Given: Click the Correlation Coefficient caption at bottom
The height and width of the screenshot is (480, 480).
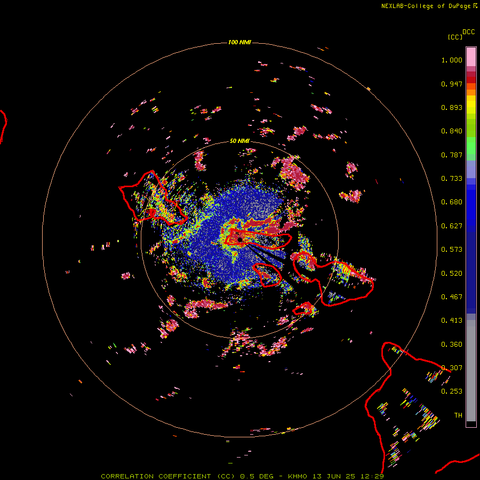Looking at the screenshot, I should 242,476.
